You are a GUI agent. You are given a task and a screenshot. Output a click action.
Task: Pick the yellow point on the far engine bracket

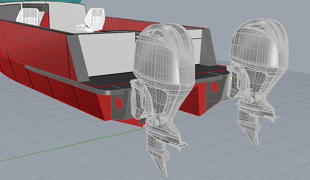(x=231, y=78)
